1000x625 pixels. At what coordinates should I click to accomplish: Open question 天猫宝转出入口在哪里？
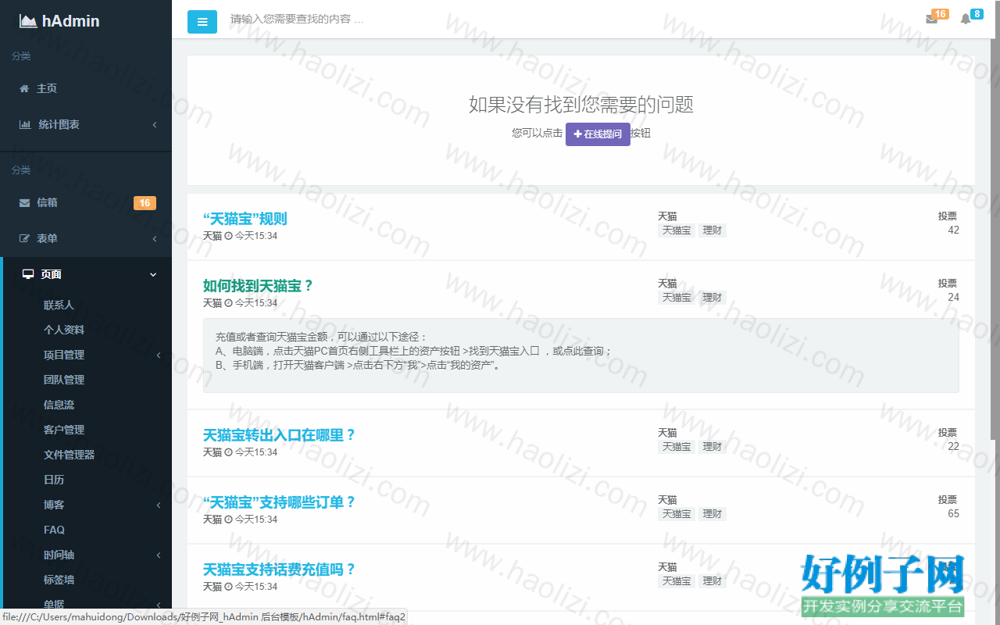coord(280,435)
